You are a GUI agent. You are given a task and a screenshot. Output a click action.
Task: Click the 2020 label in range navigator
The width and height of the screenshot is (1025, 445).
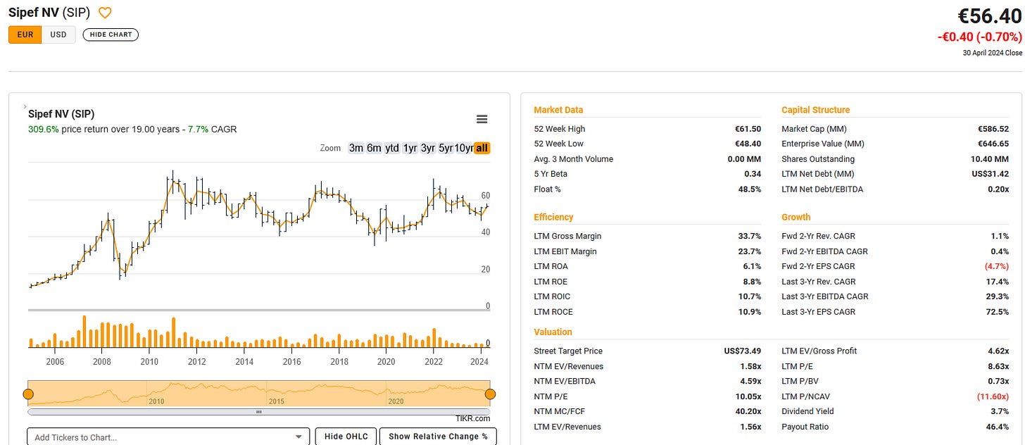click(x=394, y=402)
